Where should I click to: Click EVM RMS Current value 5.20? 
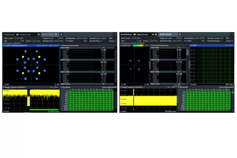pyautogui.click(x=179, y=50)
